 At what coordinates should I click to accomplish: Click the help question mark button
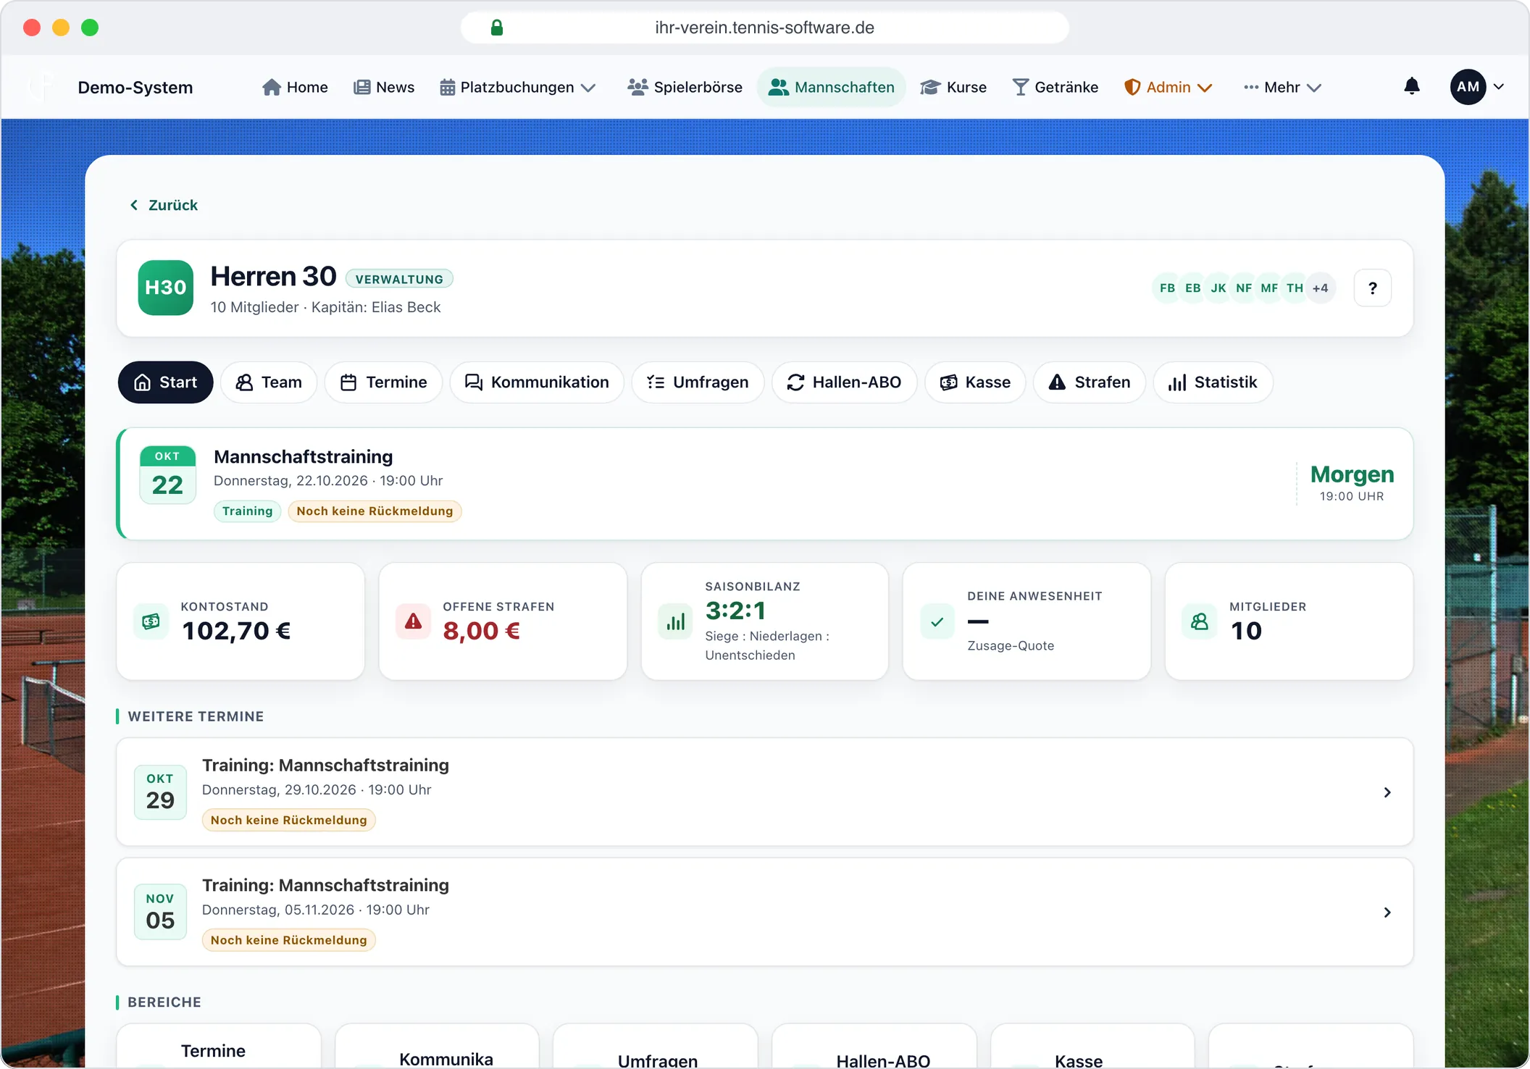click(x=1372, y=288)
